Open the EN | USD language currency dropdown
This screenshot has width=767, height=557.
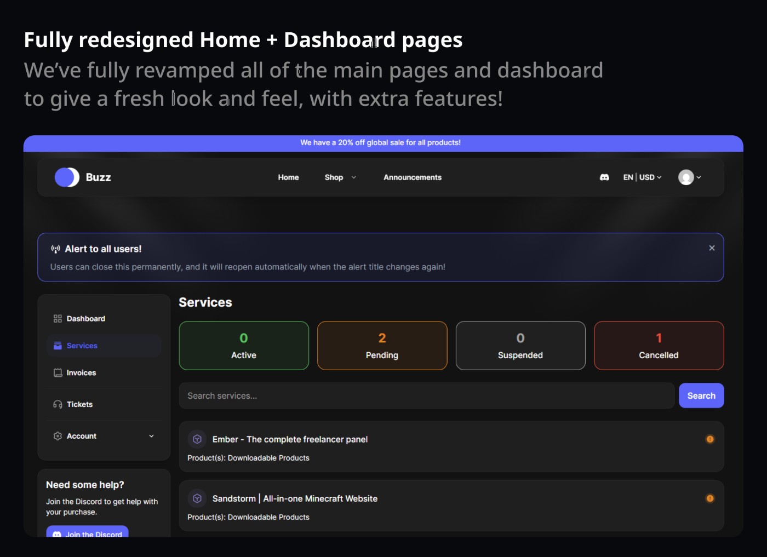click(x=642, y=177)
